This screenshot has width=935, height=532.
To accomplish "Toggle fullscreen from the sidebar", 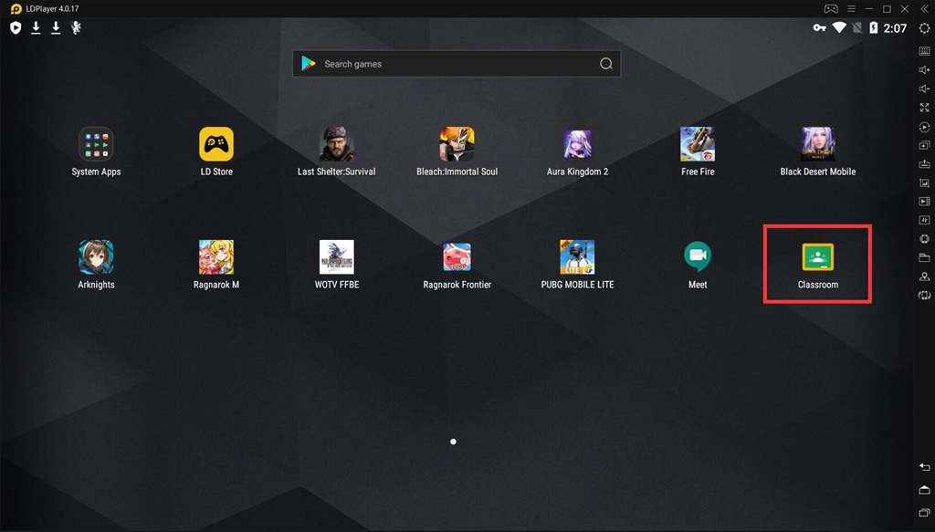I will (924, 108).
